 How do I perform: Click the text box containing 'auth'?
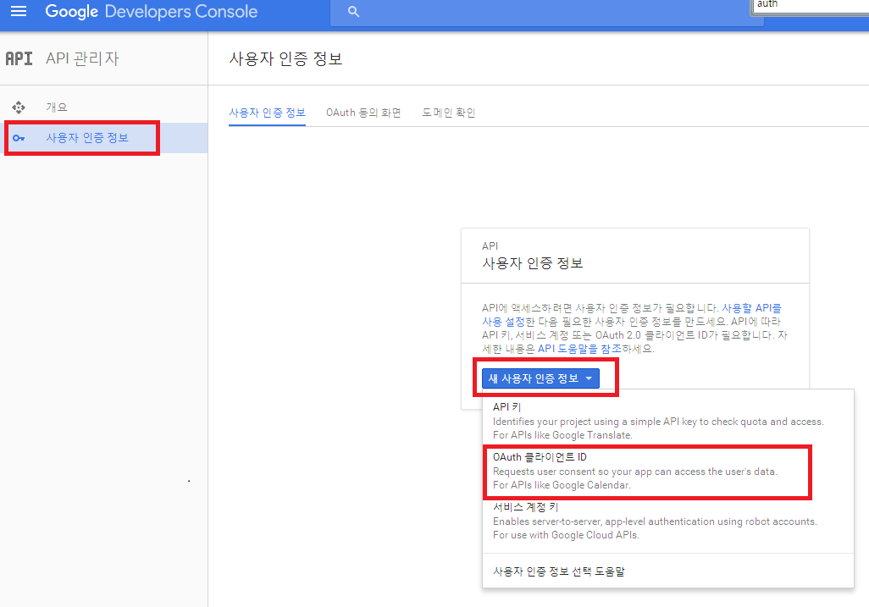809,5
